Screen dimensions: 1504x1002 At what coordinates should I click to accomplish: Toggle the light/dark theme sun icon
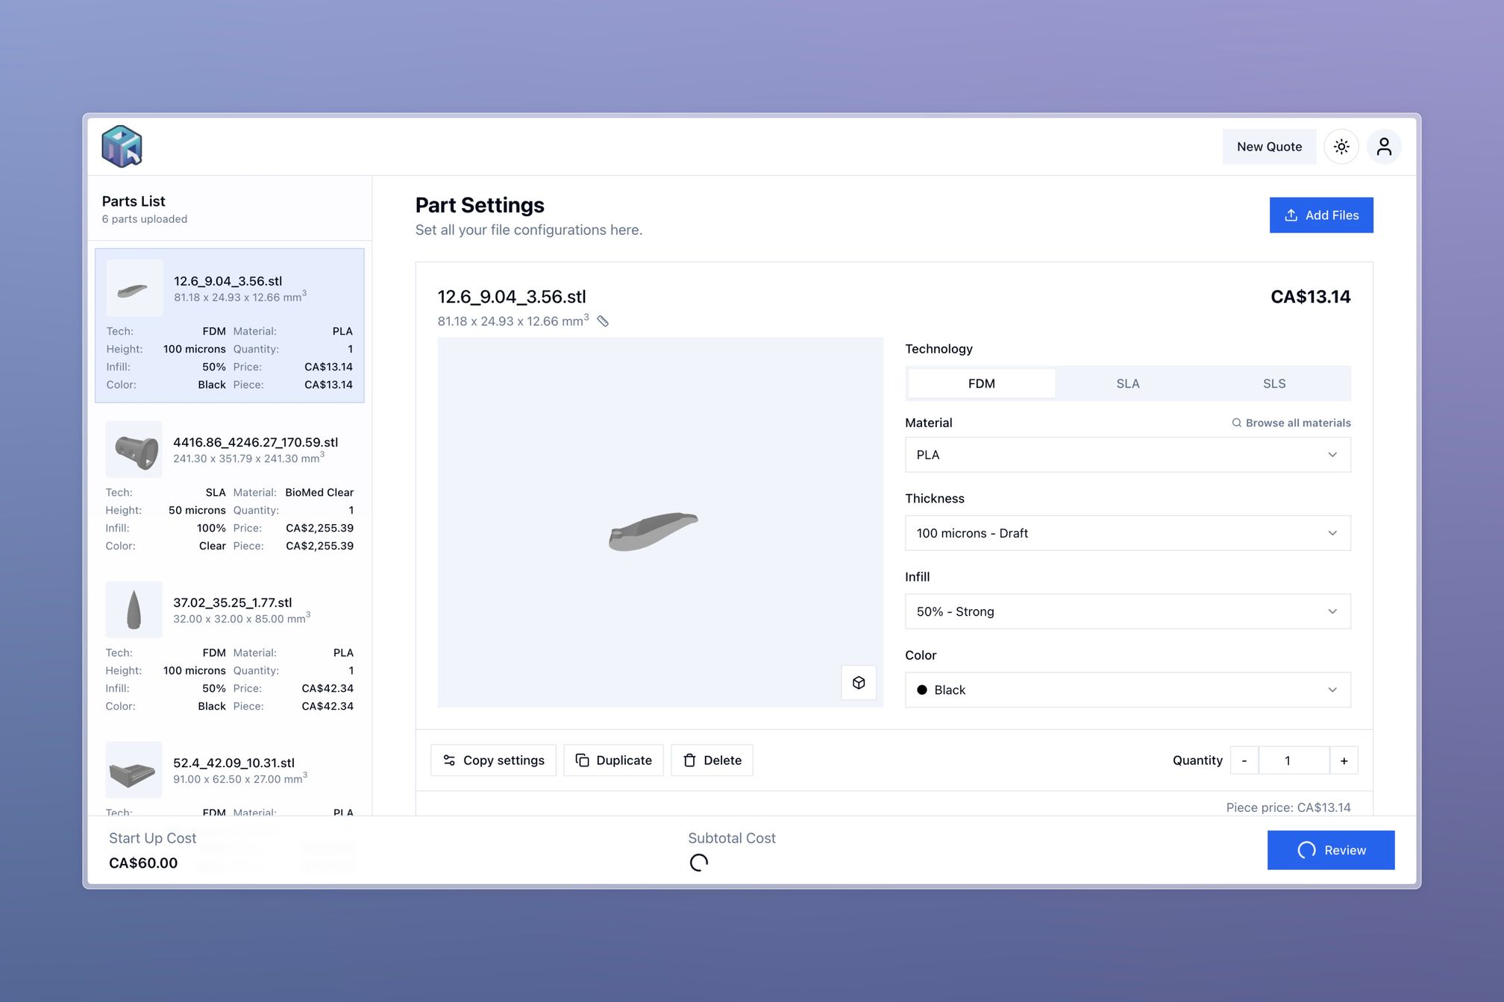point(1341,147)
